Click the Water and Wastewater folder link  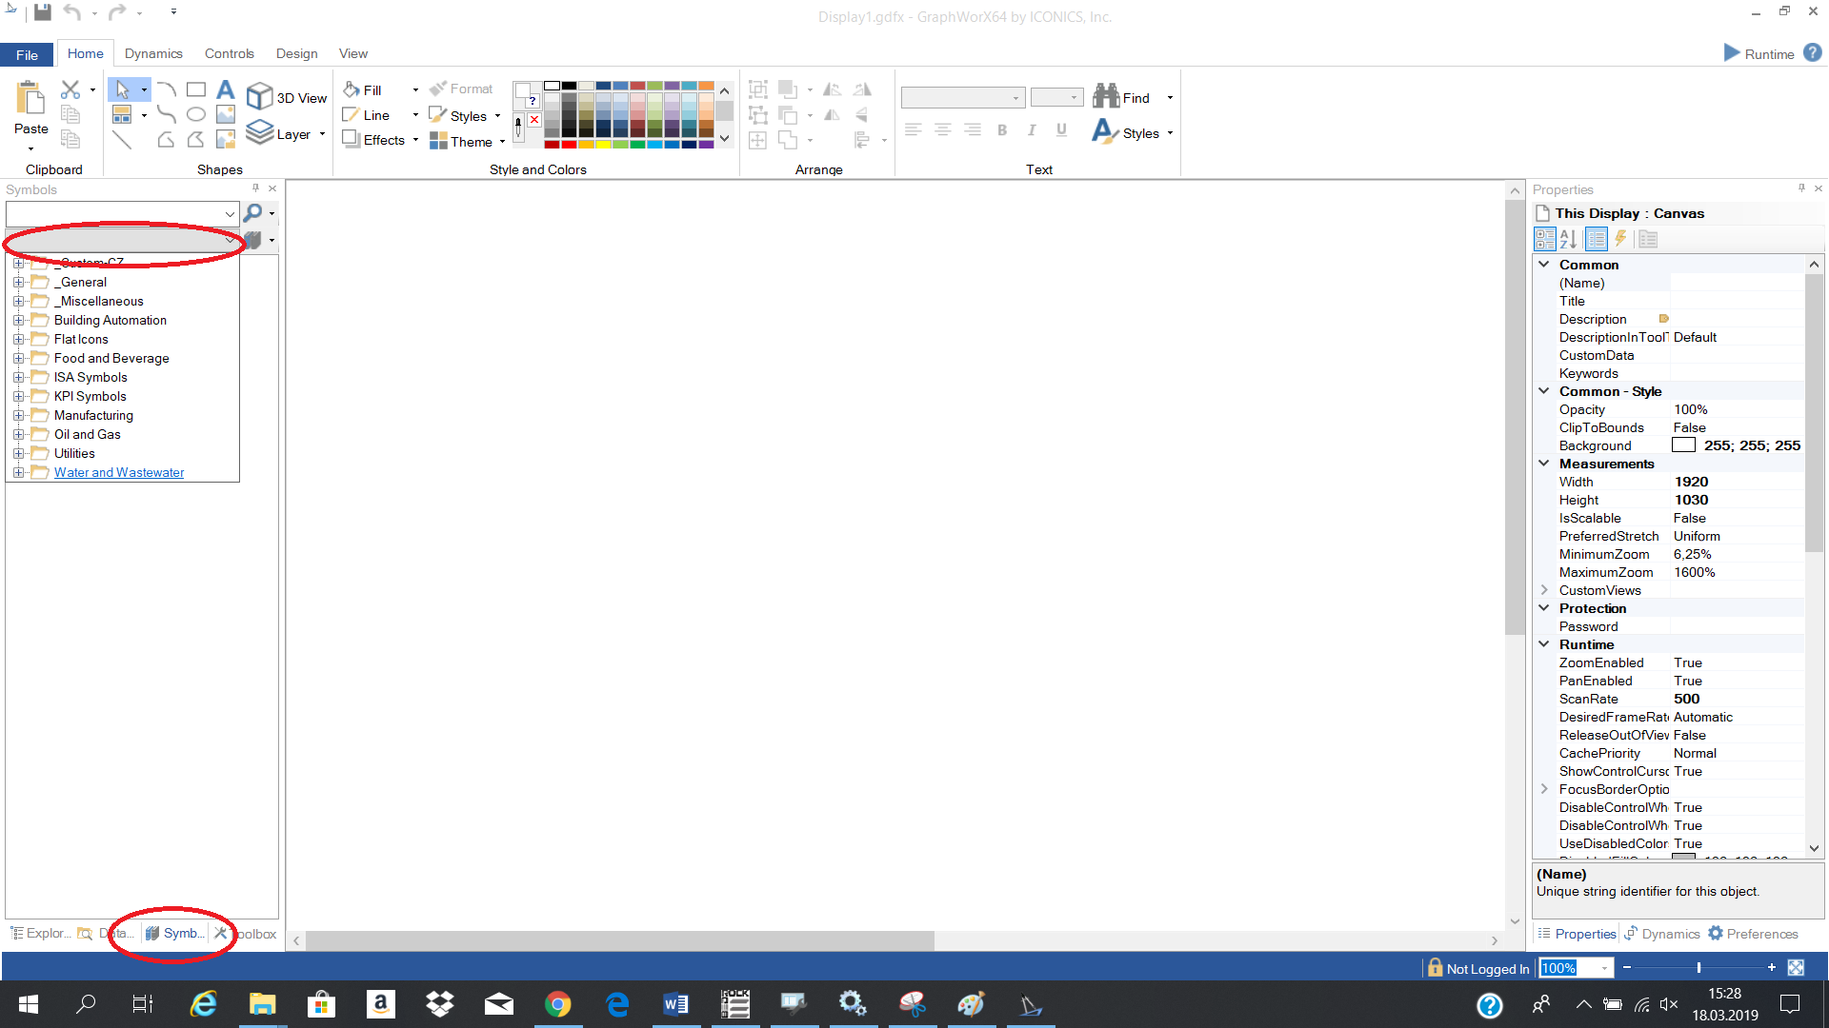tap(119, 472)
